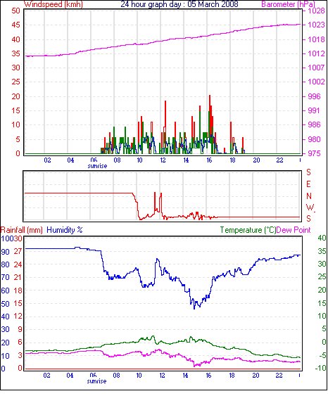Click the Dew Point legend label

[x=294, y=230]
